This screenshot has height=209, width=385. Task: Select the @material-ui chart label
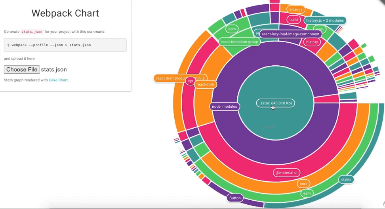(x=286, y=173)
